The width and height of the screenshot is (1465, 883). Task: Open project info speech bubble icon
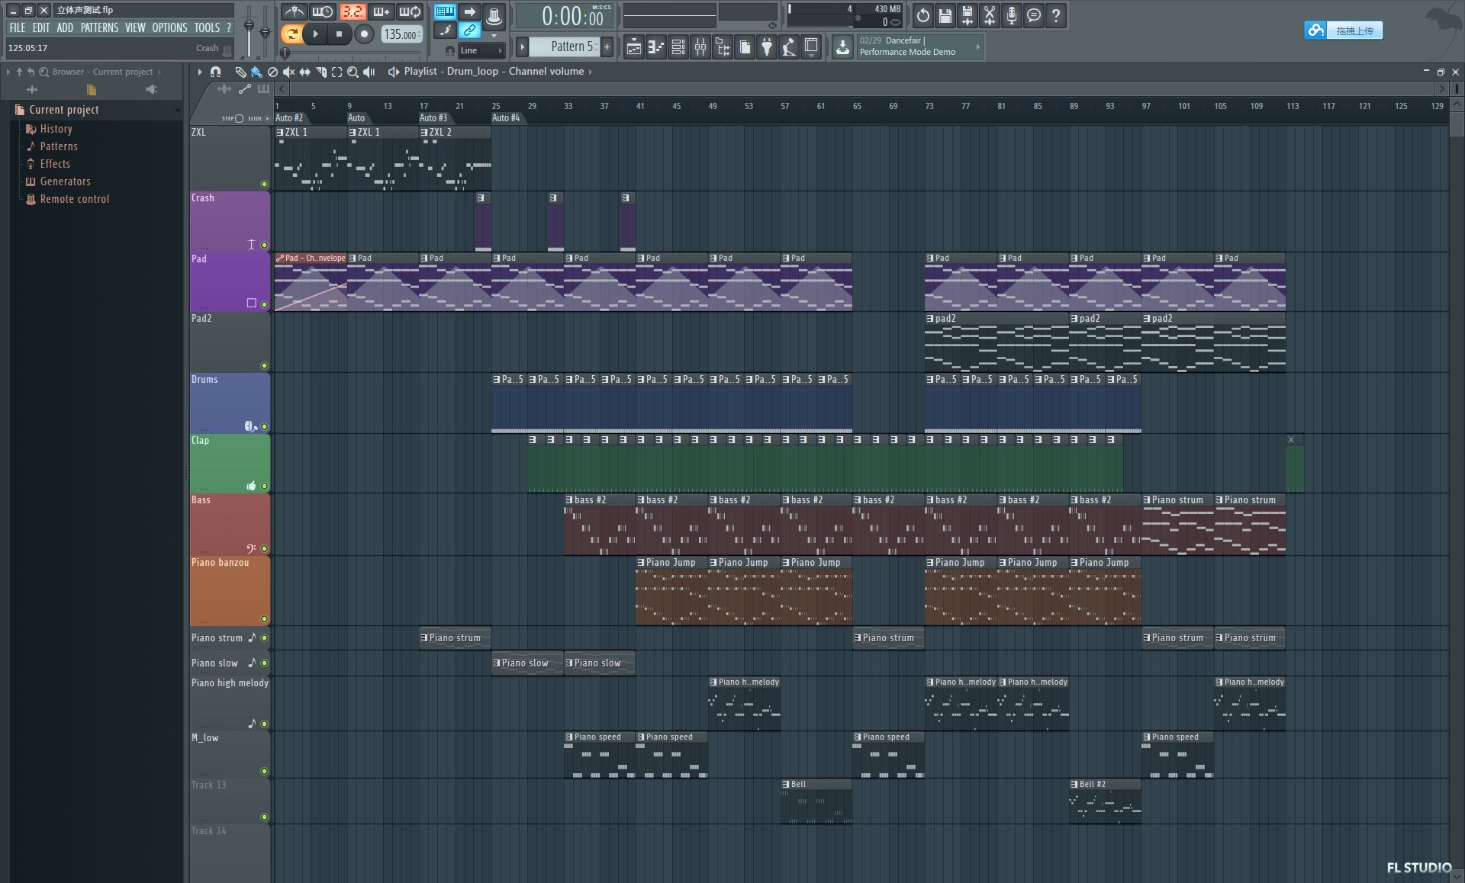tap(1033, 15)
